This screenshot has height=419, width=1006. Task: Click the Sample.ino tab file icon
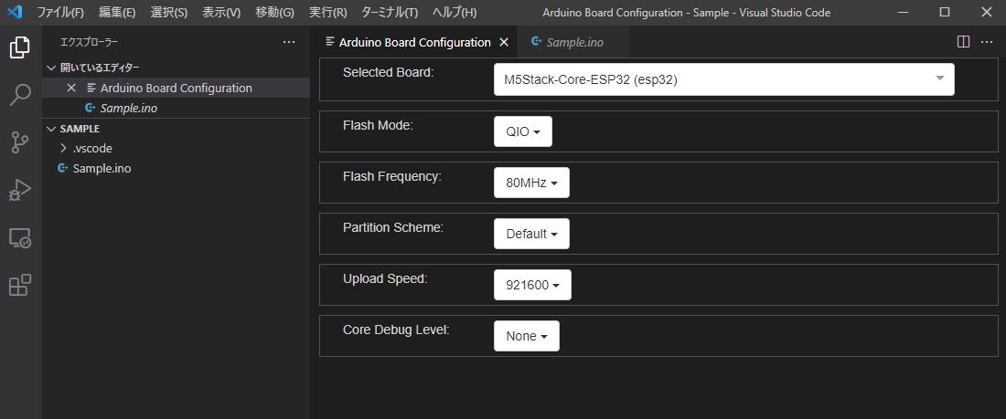tap(536, 42)
